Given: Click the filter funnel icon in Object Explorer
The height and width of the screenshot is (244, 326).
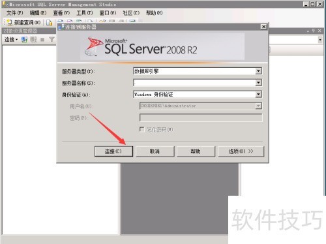Looking at the screenshot, I should point(52,40).
